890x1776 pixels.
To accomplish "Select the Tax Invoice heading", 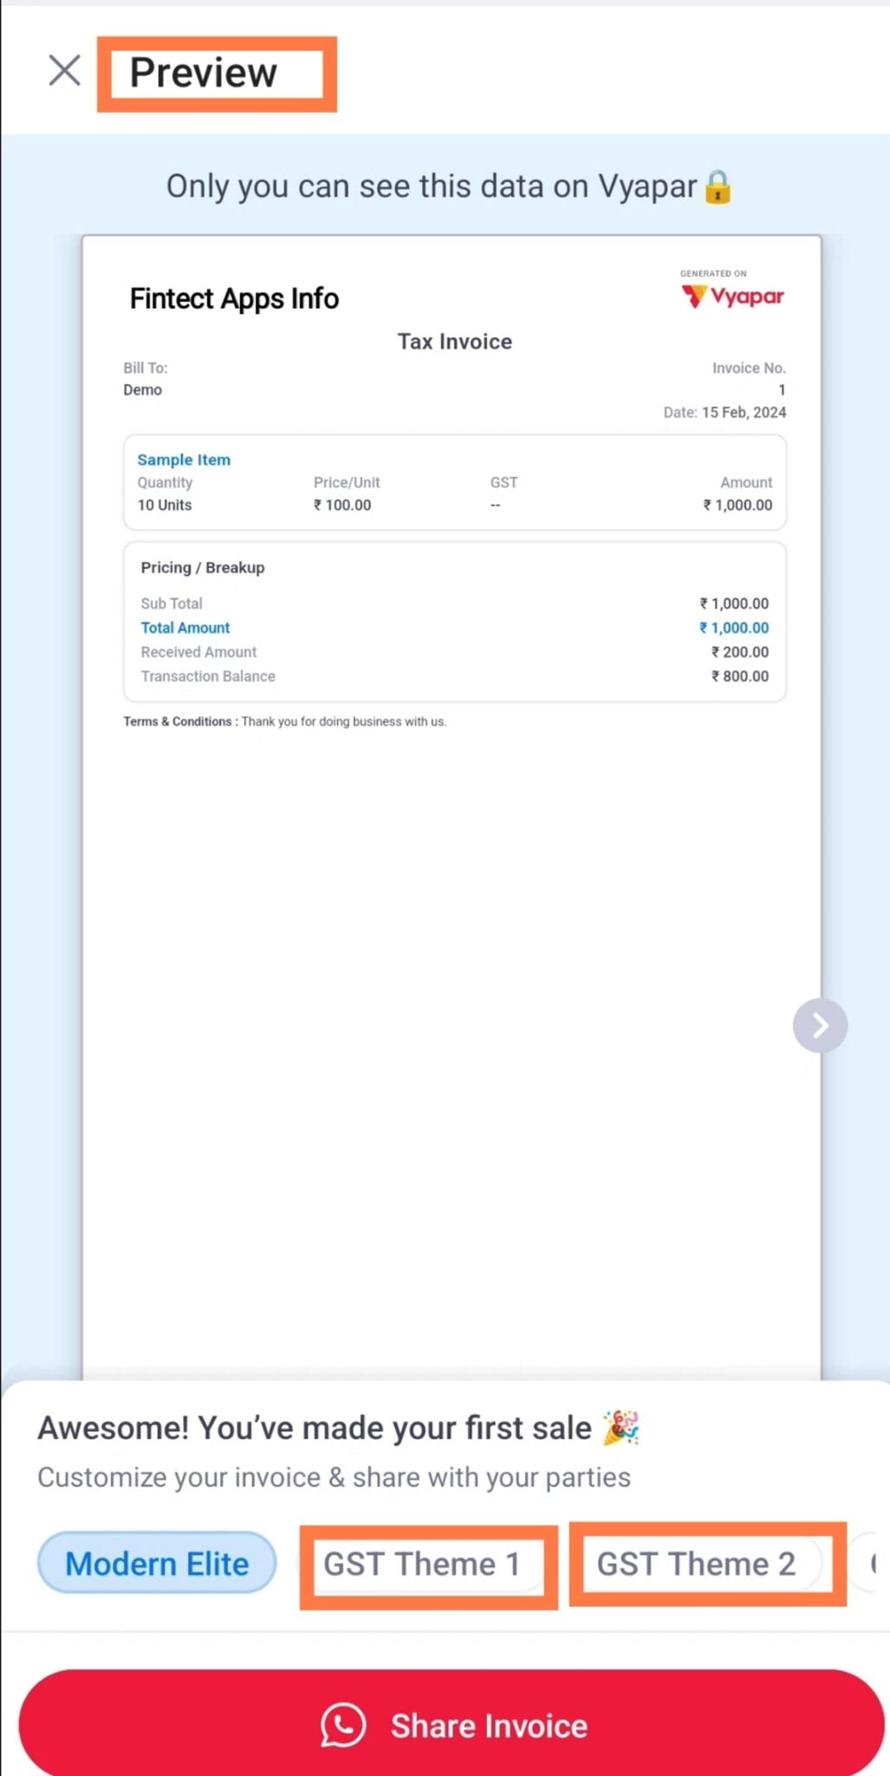I will pos(454,341).
